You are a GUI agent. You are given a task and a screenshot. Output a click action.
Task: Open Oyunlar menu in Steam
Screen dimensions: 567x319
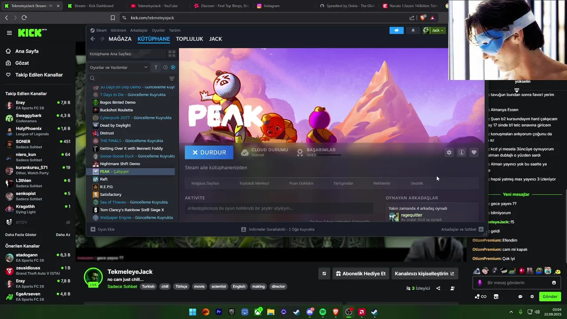point(158,31)
